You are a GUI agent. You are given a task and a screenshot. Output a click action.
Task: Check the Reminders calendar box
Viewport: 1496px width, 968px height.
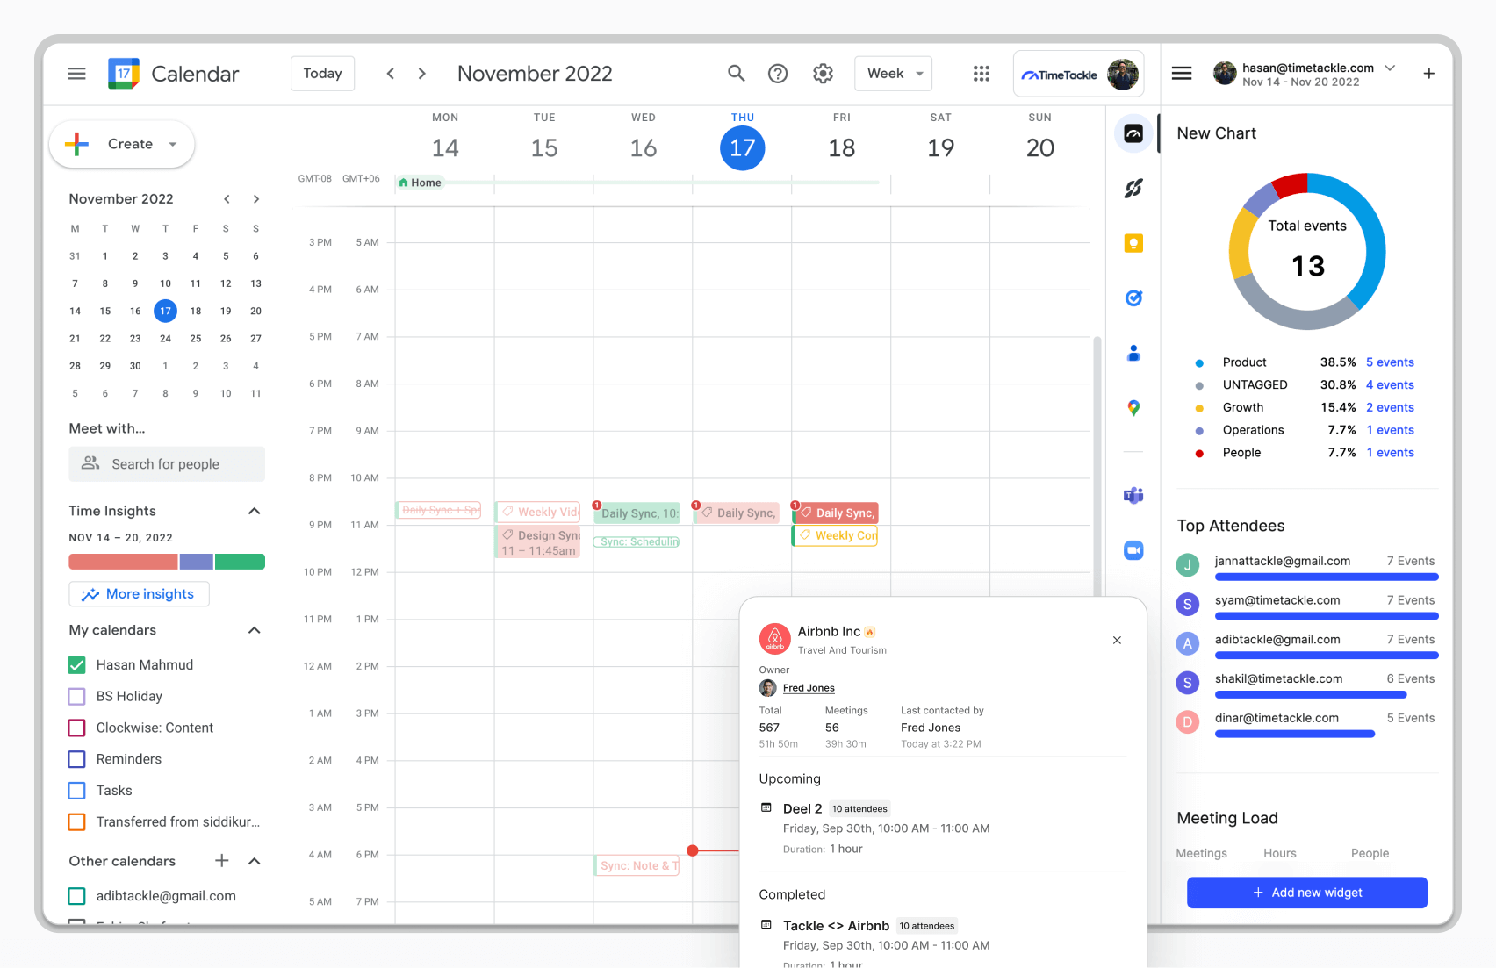tap(77, 759)
